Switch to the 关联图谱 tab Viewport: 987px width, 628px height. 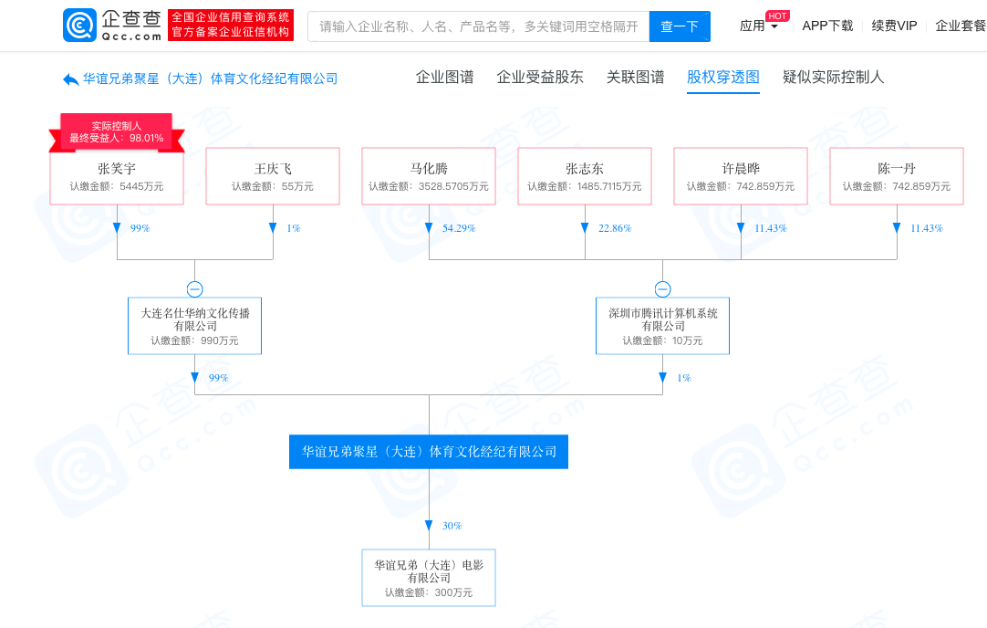click(x=635, y=78)
